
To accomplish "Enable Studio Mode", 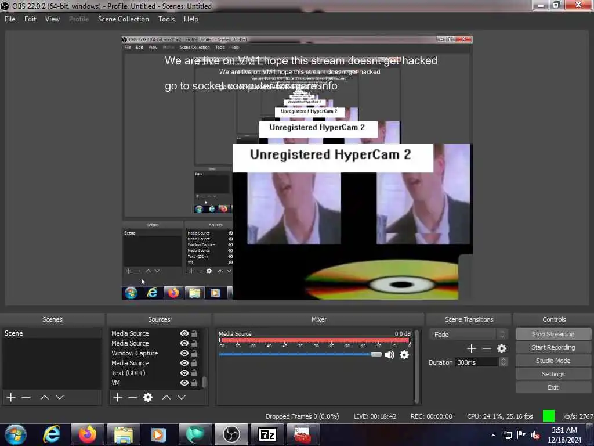I will coord(553,361).
